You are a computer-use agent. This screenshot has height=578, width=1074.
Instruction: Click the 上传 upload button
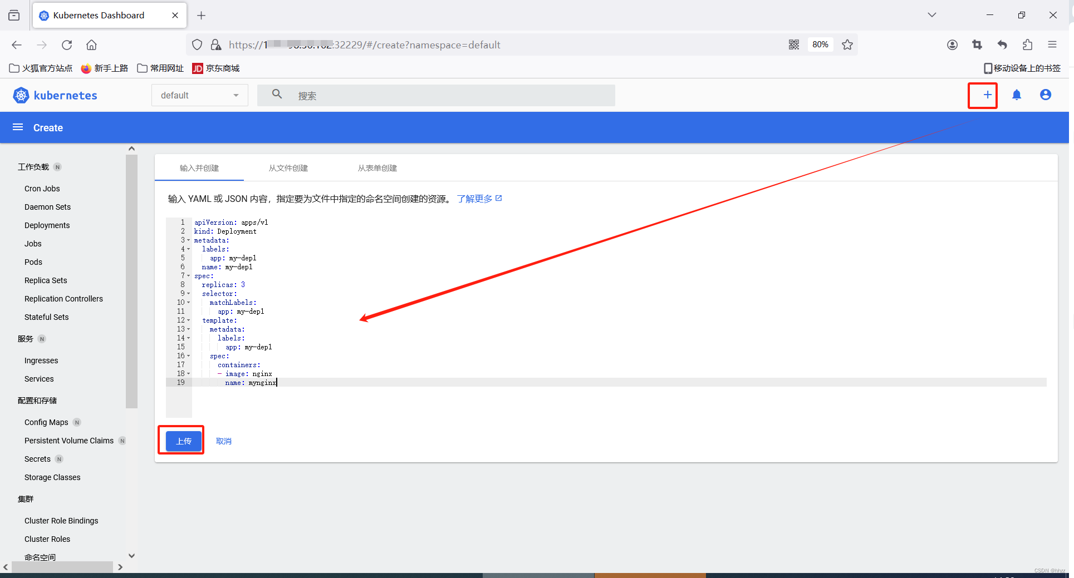click(184, 441)
